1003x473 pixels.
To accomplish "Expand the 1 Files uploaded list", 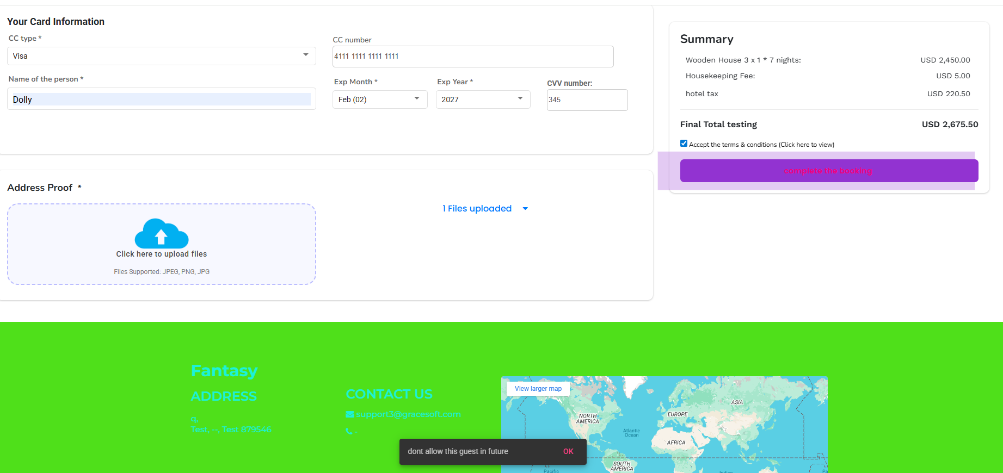I will coord(485,209).
